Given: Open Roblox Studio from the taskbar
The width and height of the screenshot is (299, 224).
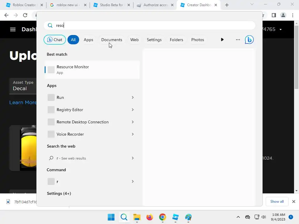Looking at the screenshot, I should click(x=175, y=217).
